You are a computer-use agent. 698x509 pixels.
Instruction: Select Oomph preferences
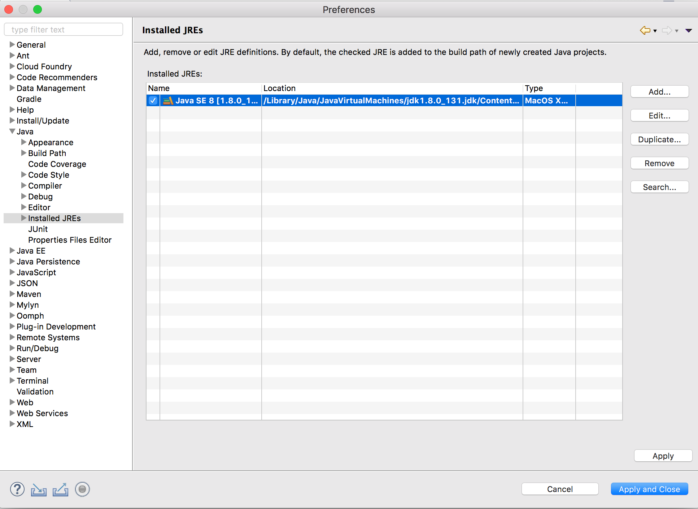30,316
